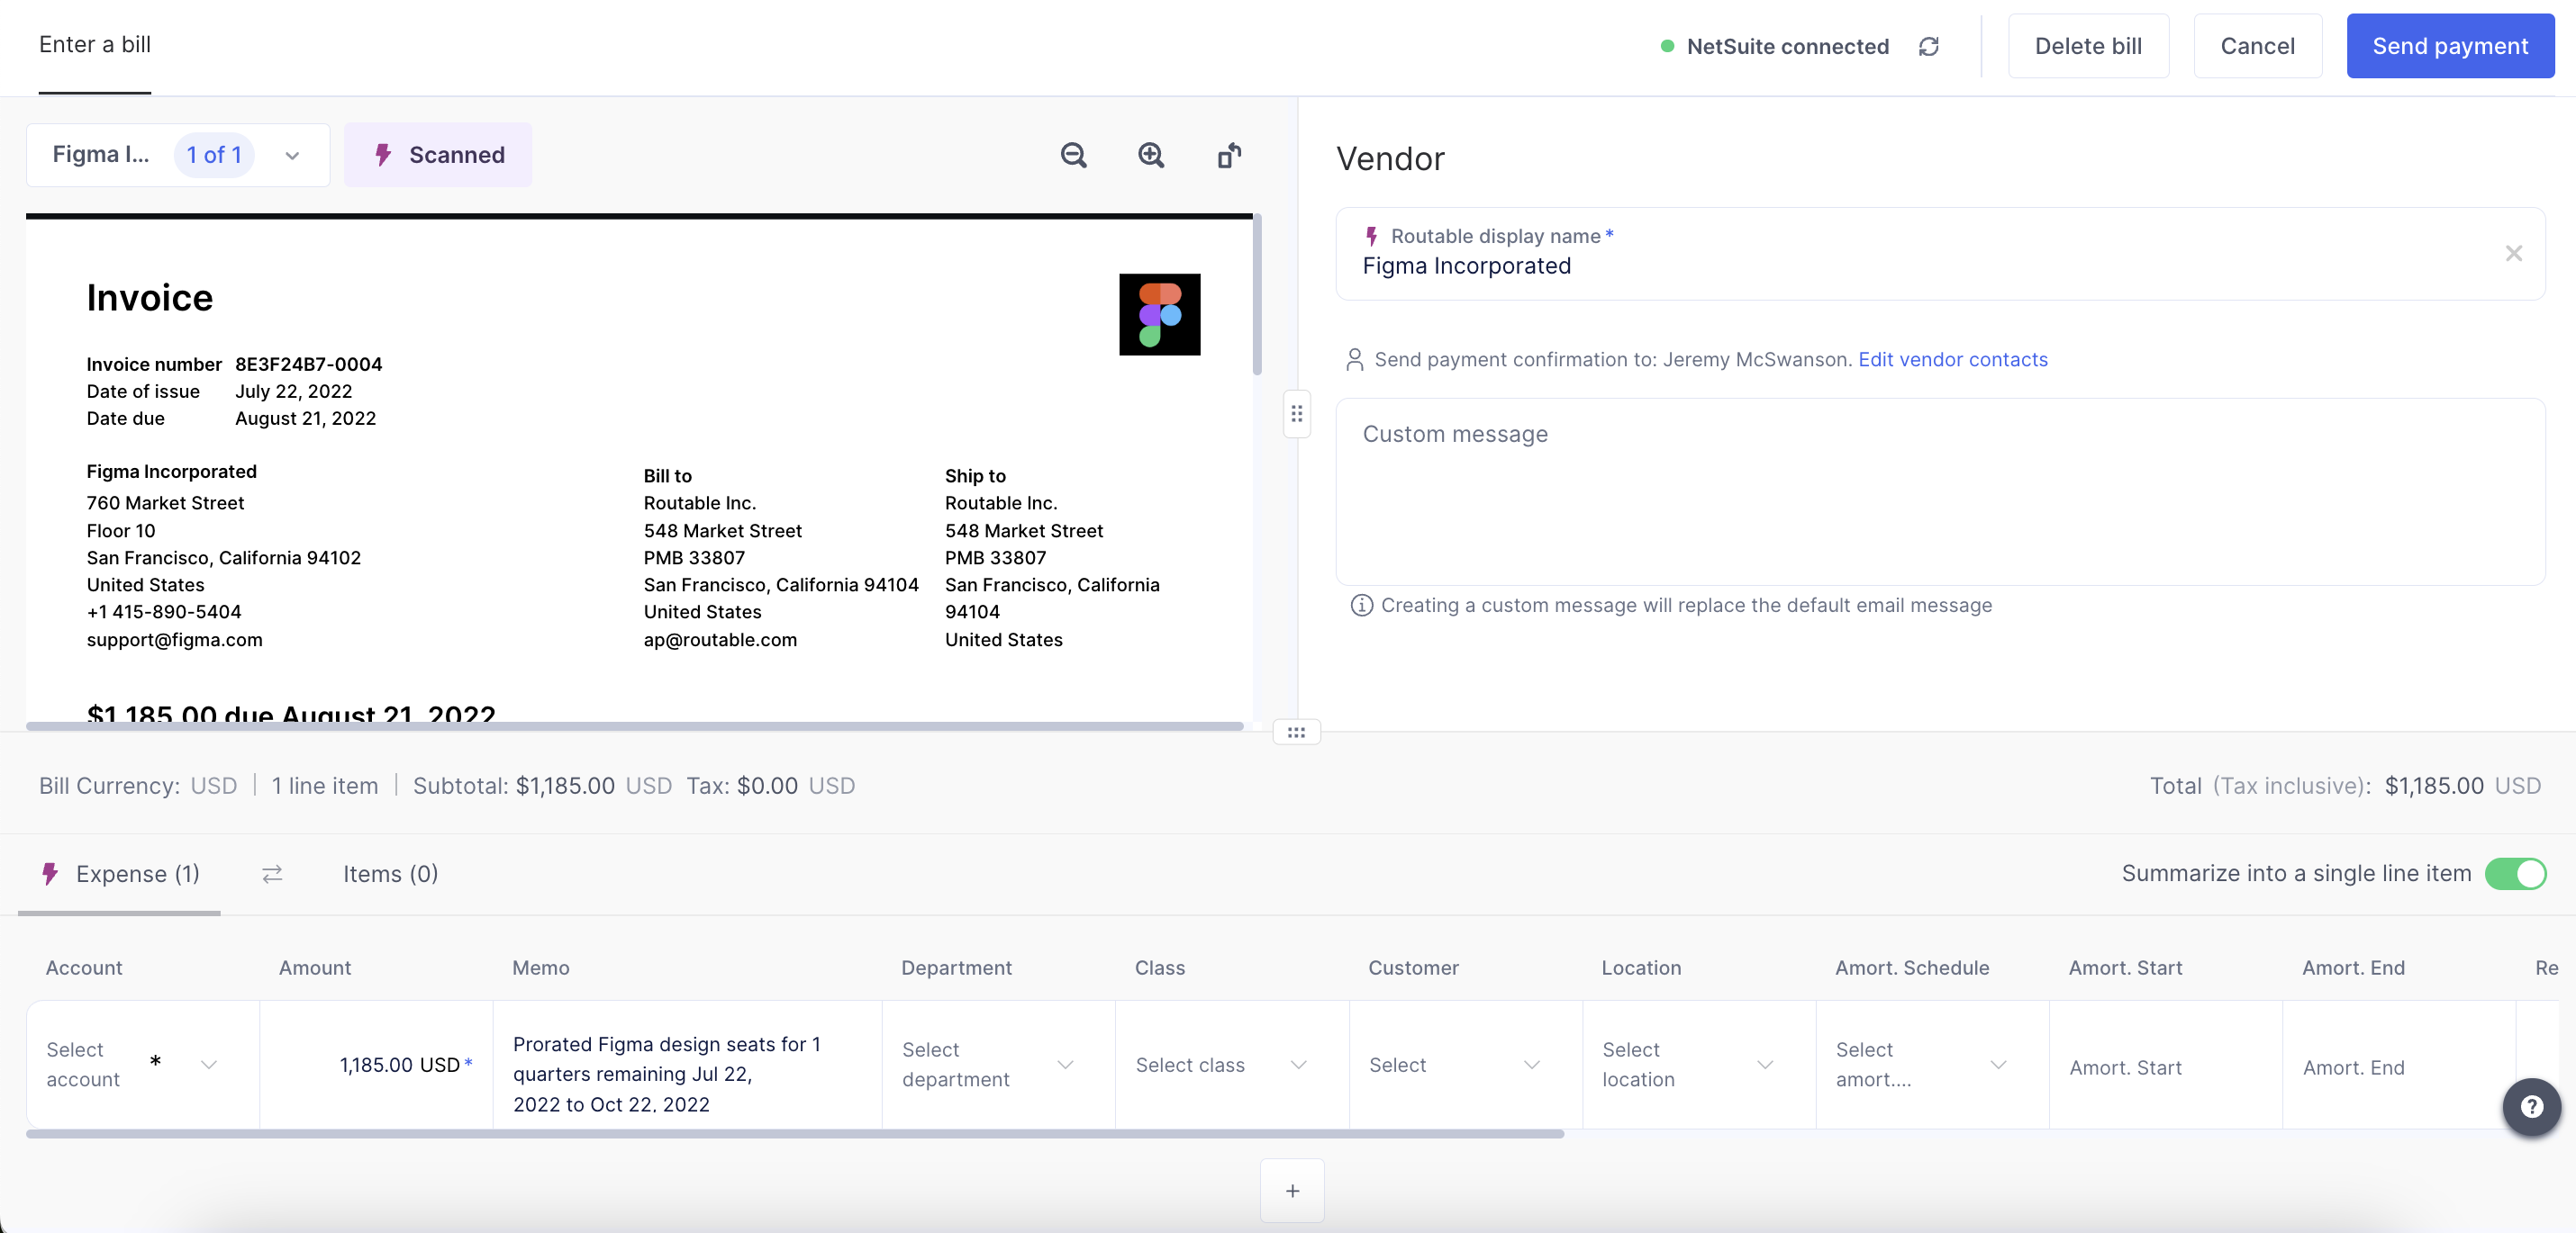Click the vertical panel drag handle
Viewport: 2576px width, 1233px height.
click(1296, 414)
